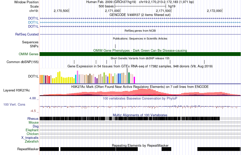Screen dimensions: 241x155
Task: Click OMIM Gene Phenotypes track title
Action: coord(140,50)
